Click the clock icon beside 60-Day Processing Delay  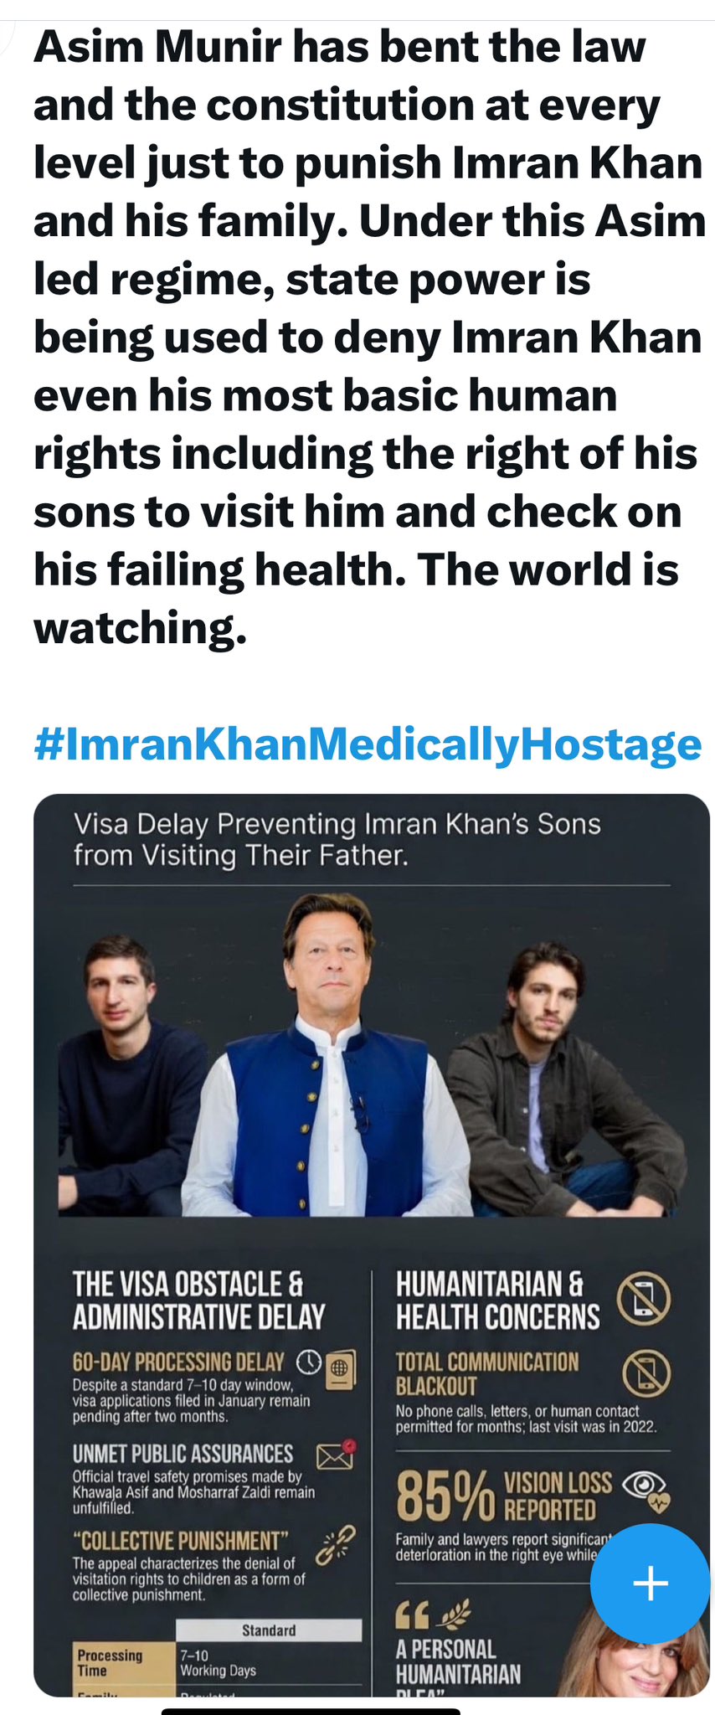[x=309, y=1362]
